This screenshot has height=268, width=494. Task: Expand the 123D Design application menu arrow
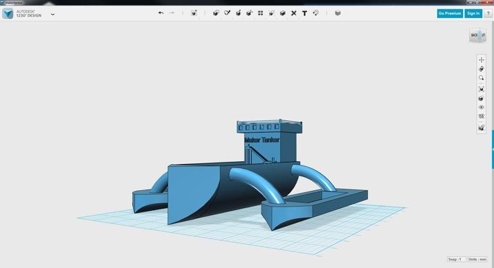[52, 14]
